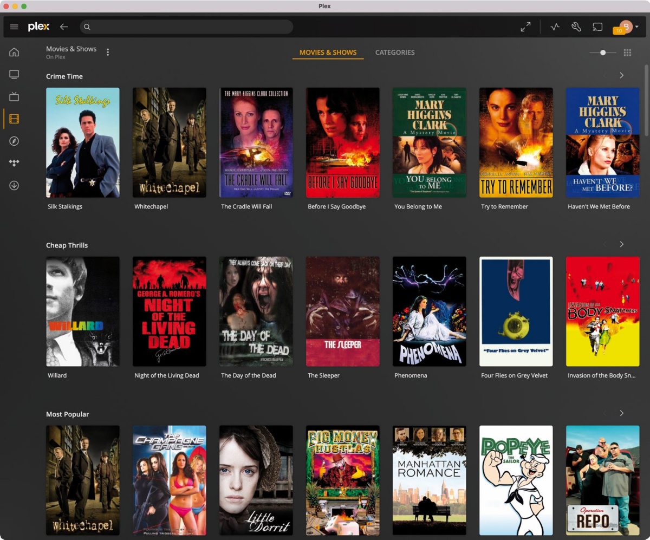
Task: Select the Movies & Shows film icon
Action: (14, 119)
